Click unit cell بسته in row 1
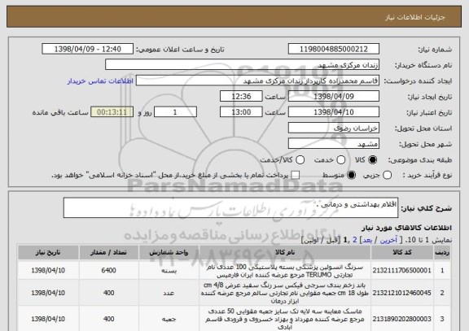Viewport: 469px width, 331px height. (169, 271)
